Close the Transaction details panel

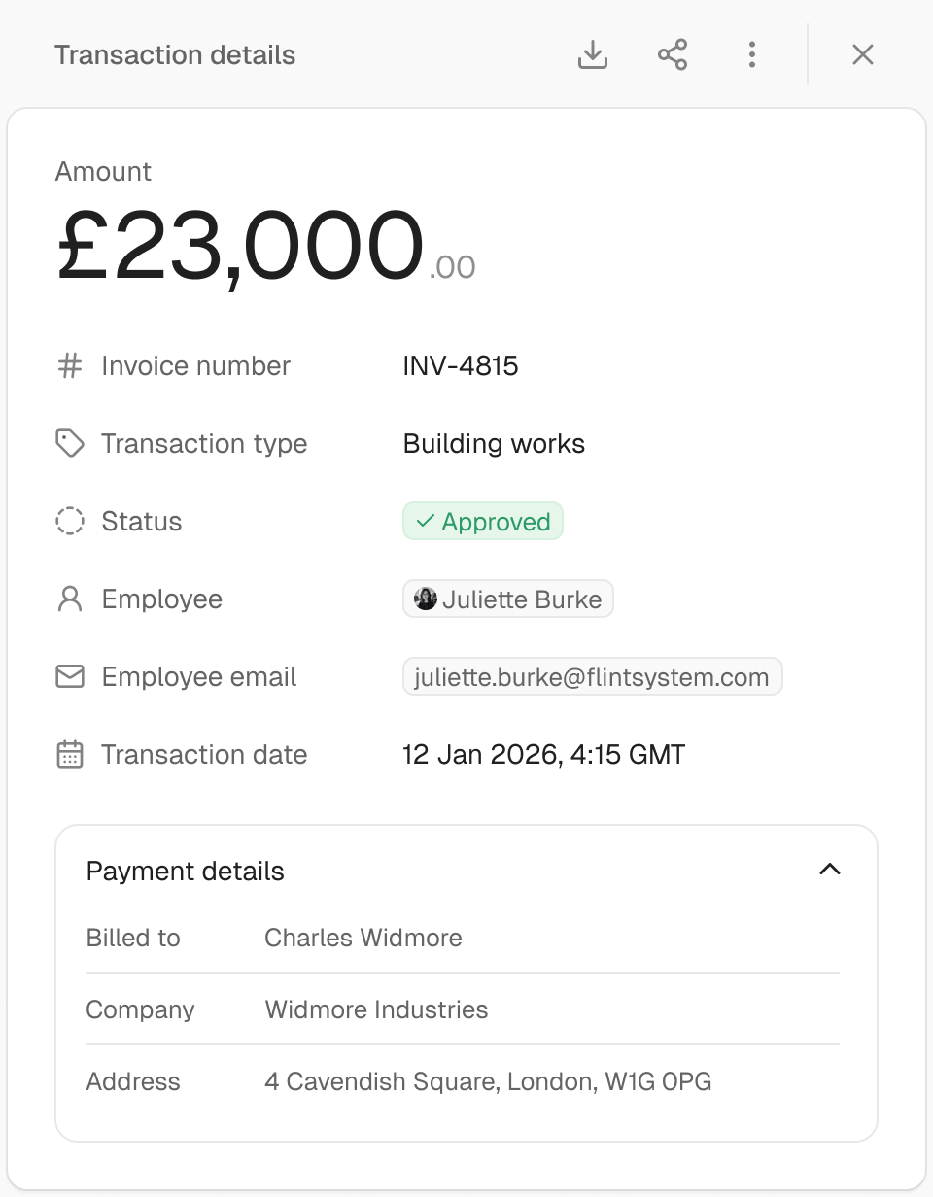tap(863, 55)
